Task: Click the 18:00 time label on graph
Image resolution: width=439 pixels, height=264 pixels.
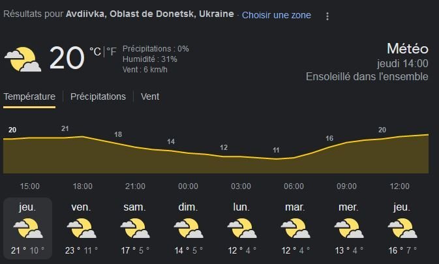Action: (82, 186)
